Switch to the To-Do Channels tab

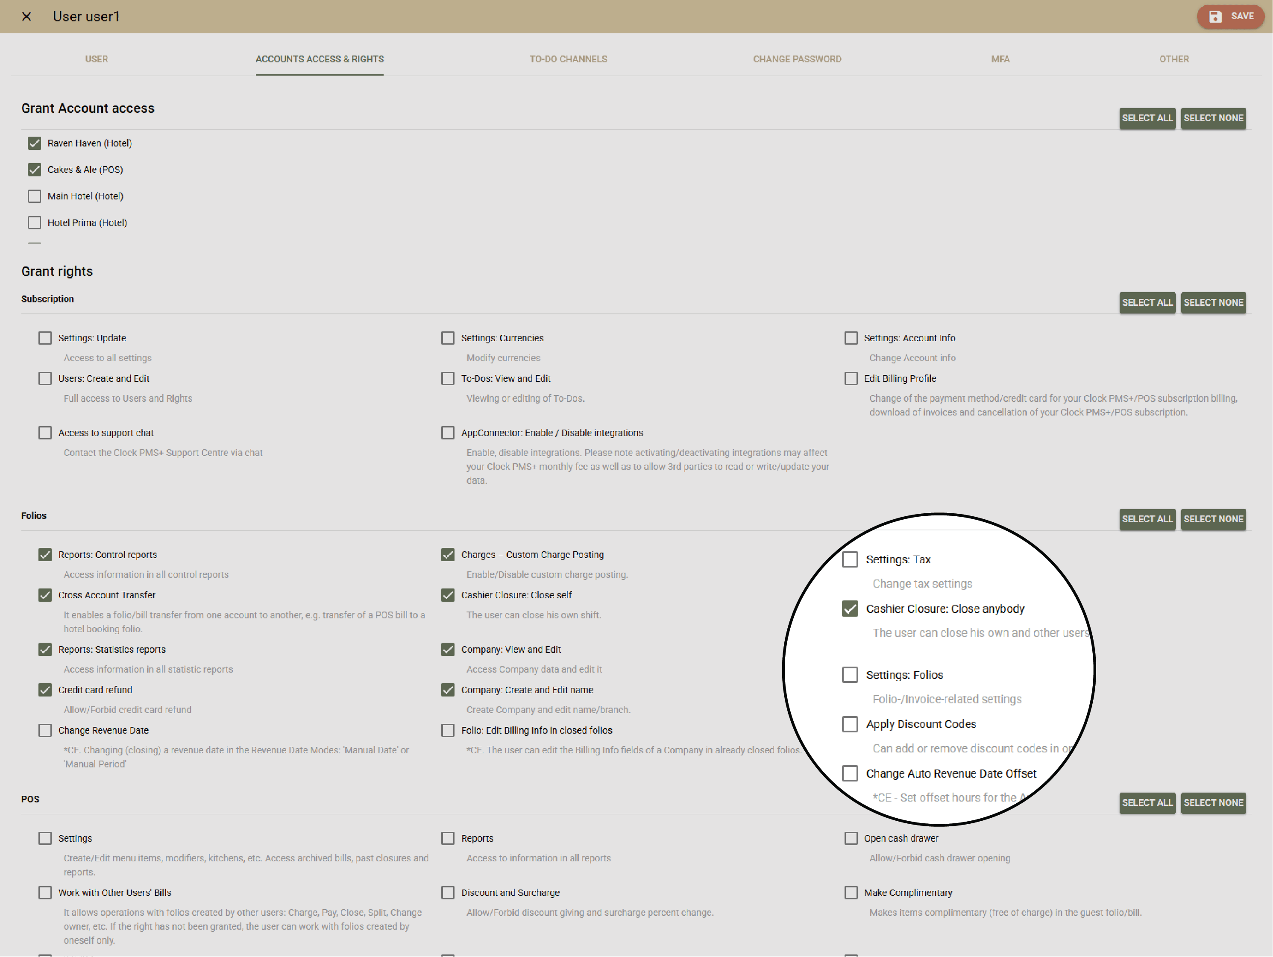point(568,59)
